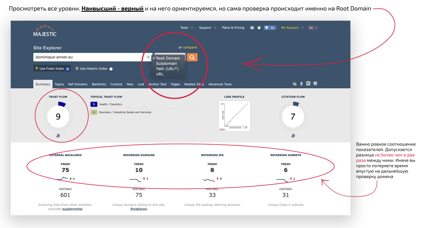Open the gear settings icon in the search field
The height and width of the screenshot is (228, 428).
click(x=148, y=57)
